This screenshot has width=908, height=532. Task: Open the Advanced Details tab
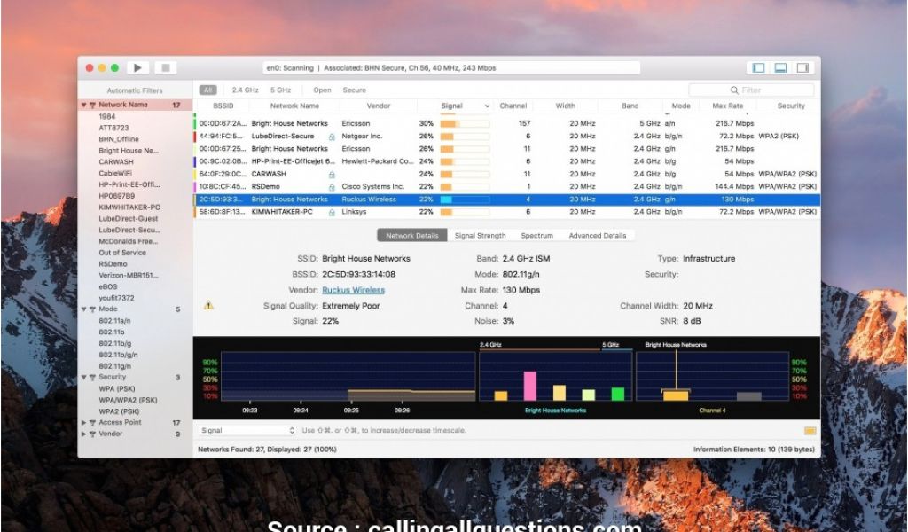pos(597,236)
